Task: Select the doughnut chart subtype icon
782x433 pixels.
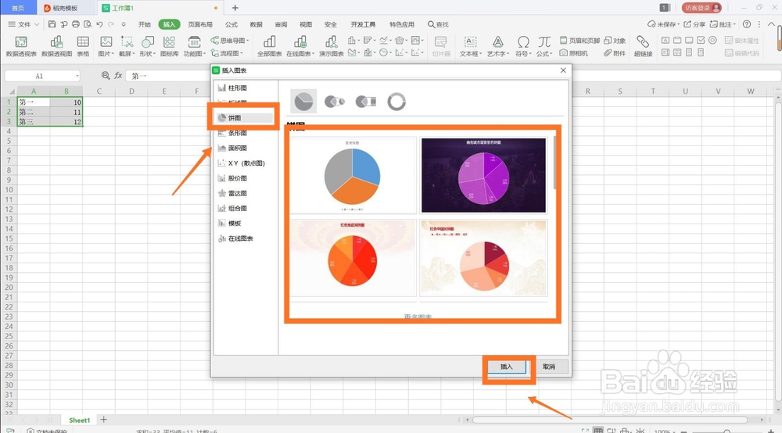Action: pos(396,102)
